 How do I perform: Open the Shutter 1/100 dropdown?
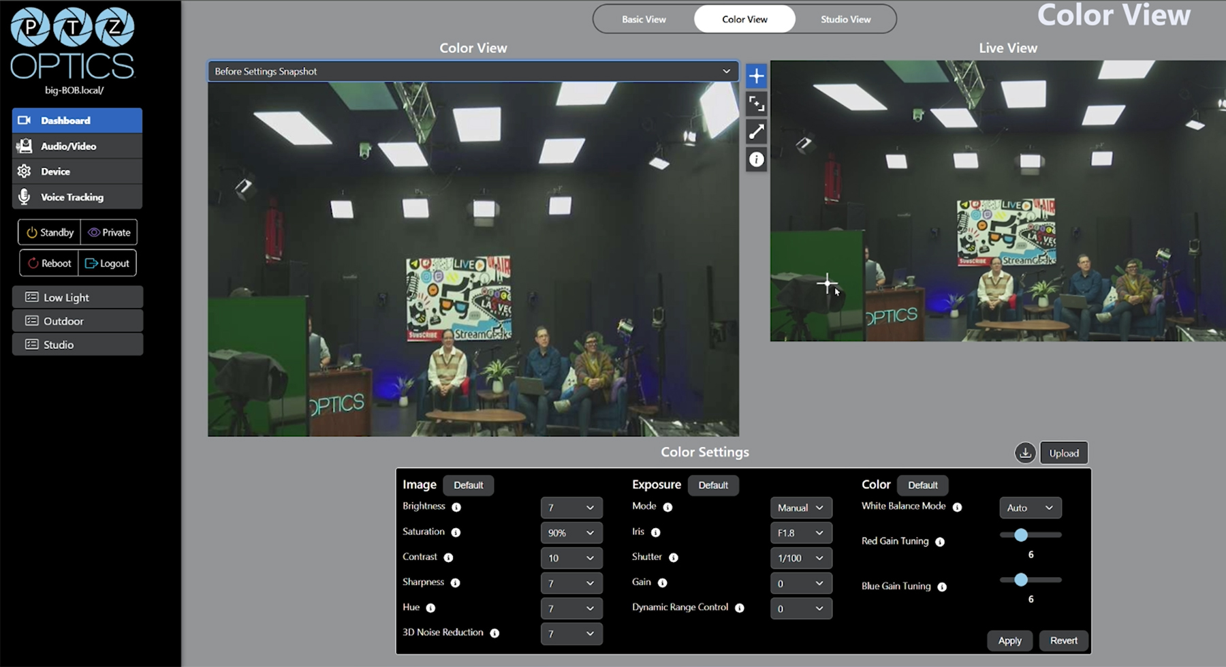point(801,558)
